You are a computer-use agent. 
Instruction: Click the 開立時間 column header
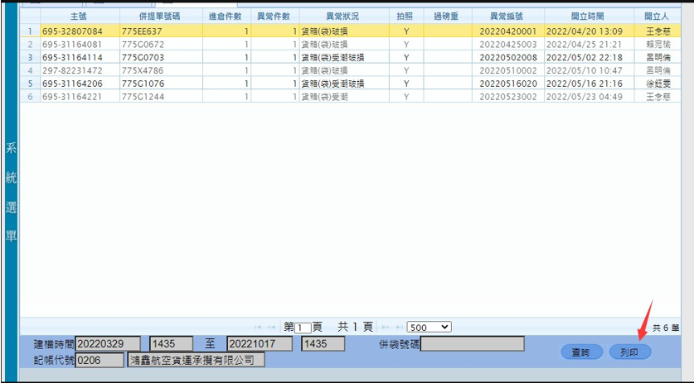pyautogui.click(x=587, y=16)
